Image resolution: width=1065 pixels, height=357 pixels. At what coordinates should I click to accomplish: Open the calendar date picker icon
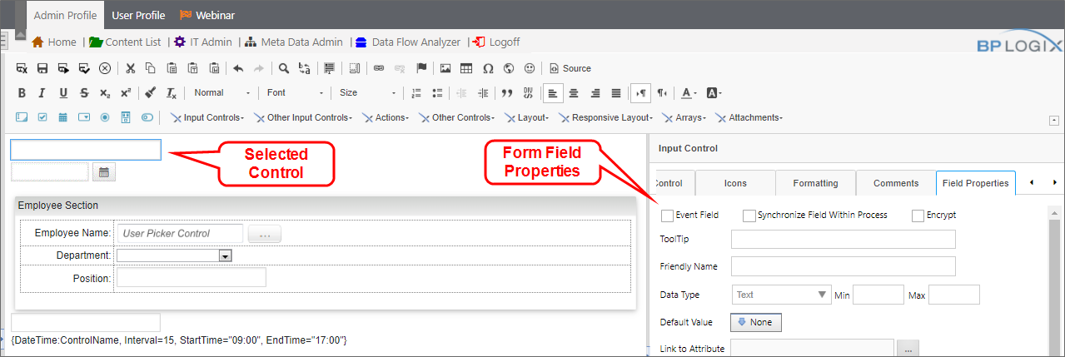click(104, 172)
